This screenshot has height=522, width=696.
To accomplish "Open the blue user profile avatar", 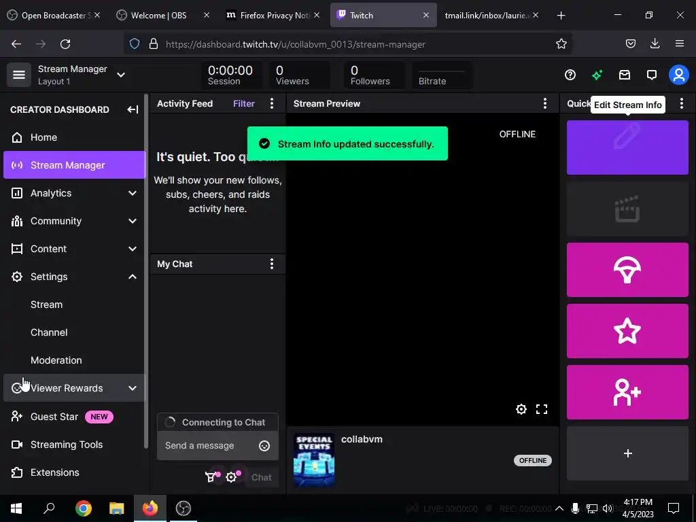I will coord(679,75).
